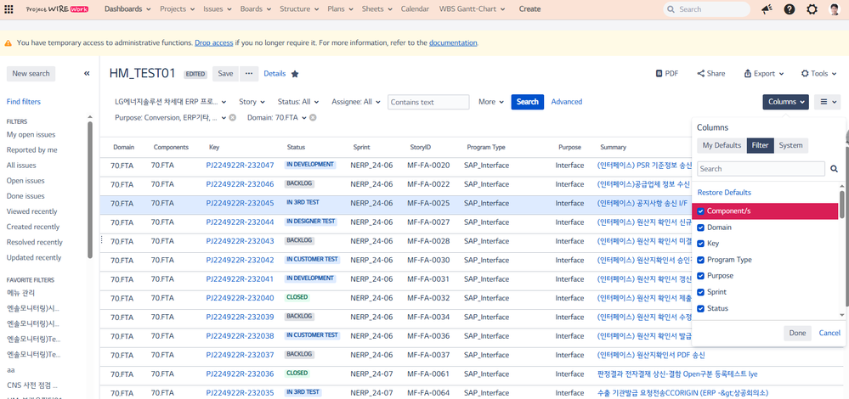The image size is (849, 399).
Task: Open the settings gear icon
Action: pyautogui.click(x=812, y=9)
